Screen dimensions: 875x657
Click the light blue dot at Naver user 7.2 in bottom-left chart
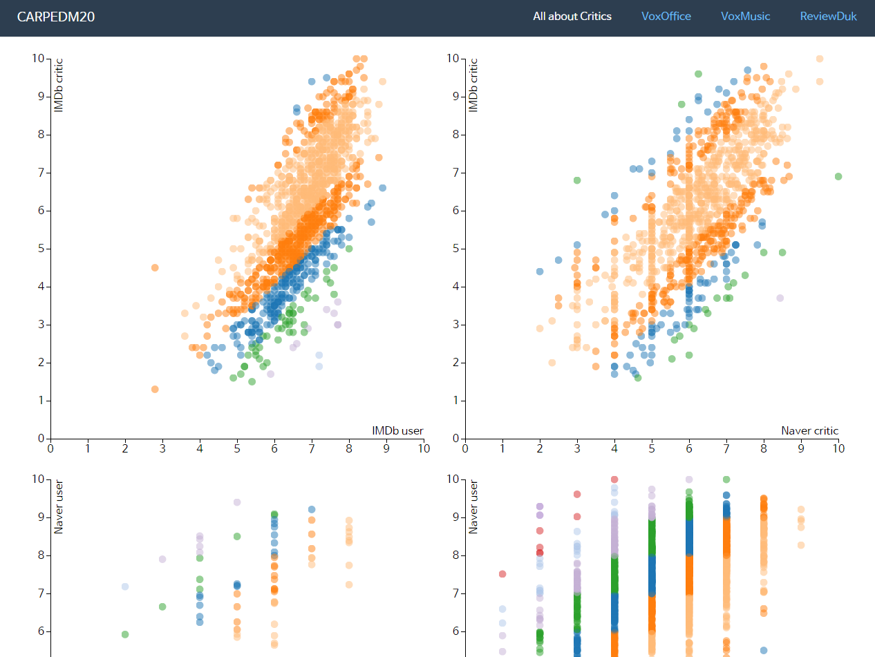pos(125,587)
